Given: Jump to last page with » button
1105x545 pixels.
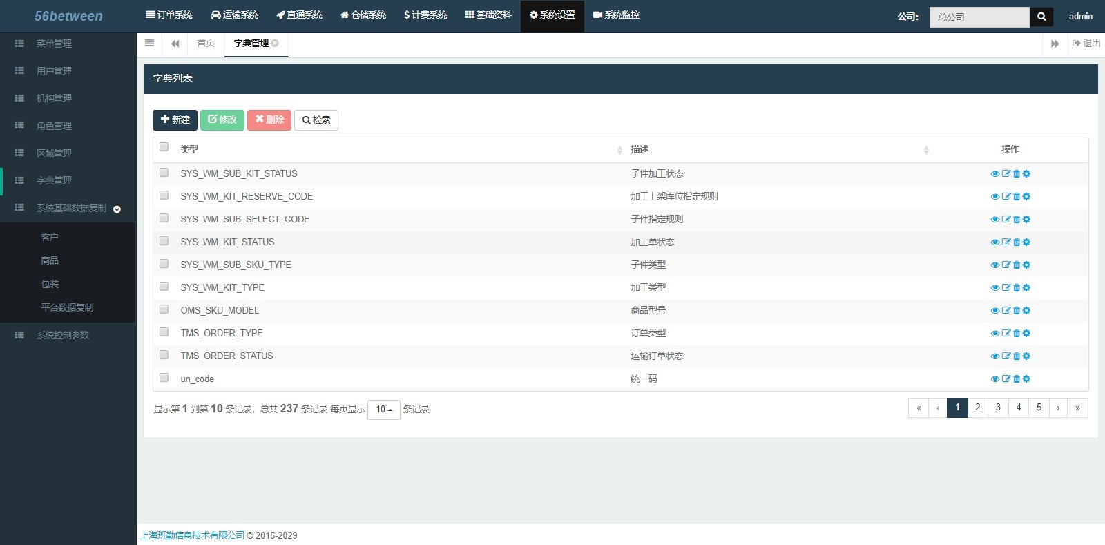Looking at the screenshot, I should point(1077,408).
